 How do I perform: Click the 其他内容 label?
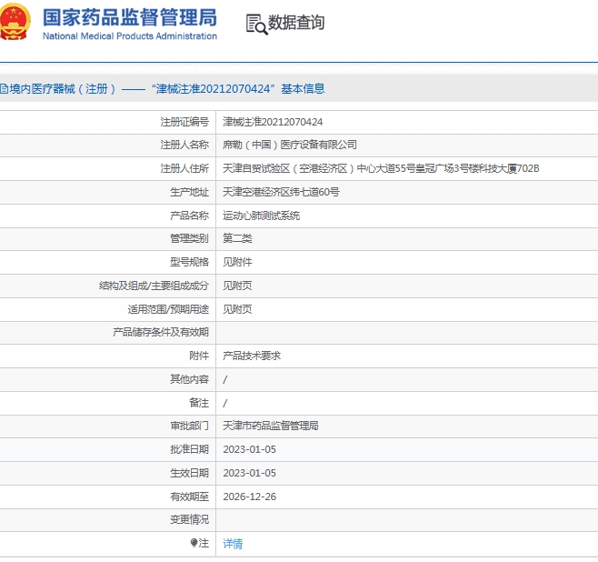click(190, 379)
